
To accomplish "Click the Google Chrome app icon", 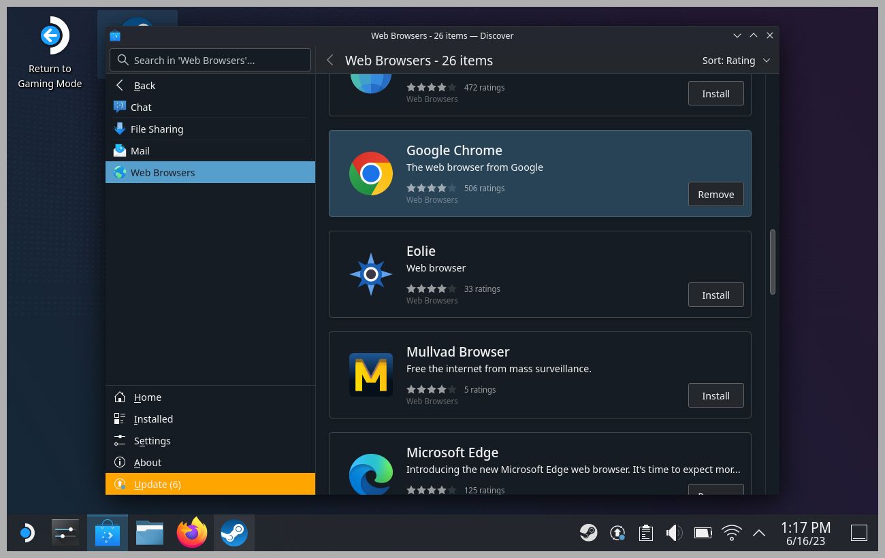I will [371, 174].
